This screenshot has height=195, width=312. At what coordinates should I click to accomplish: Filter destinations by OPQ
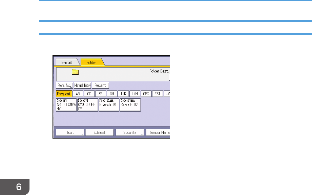[x=146, y=94]
